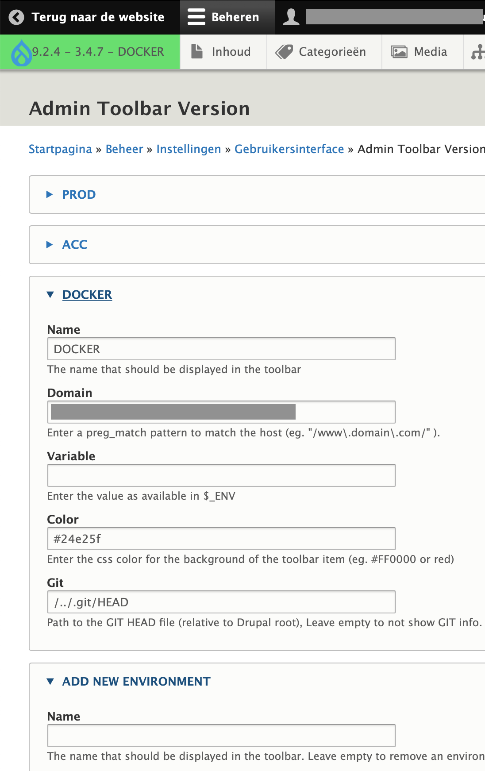Click the Instellingen breadcrumb link
This screenshot has height=771, width=485.
189,149
